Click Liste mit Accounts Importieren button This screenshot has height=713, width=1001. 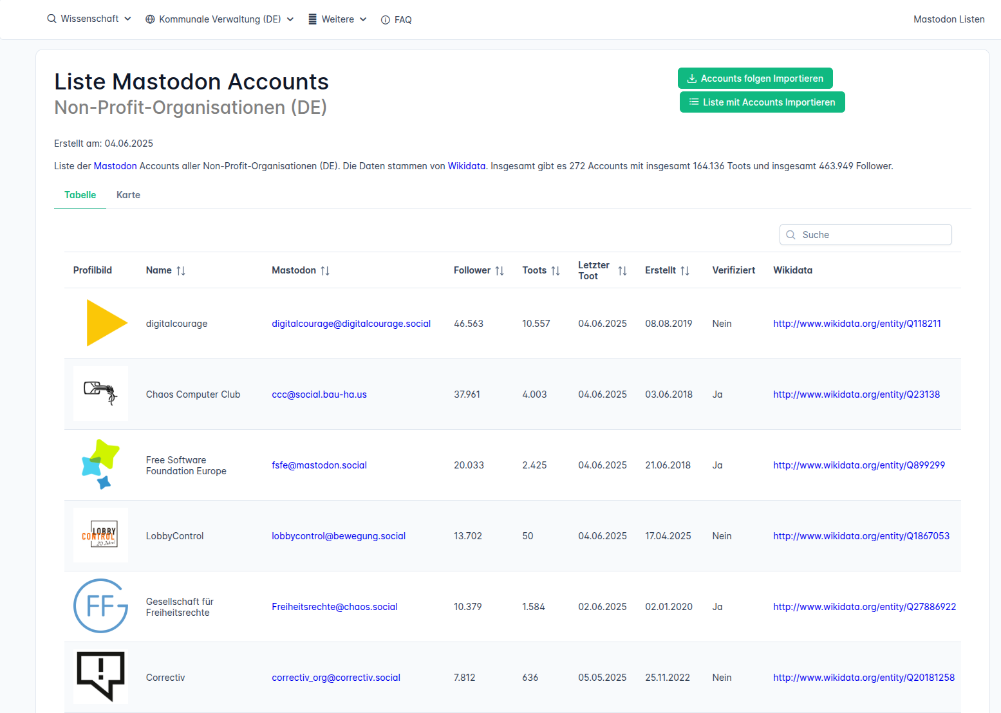click(762, 102)
